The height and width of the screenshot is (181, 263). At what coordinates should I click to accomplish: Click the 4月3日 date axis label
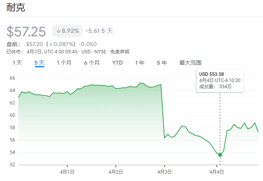[164, 172]
